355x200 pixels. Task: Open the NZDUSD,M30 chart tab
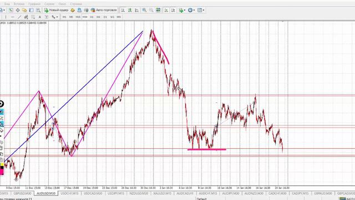point(139,193)
